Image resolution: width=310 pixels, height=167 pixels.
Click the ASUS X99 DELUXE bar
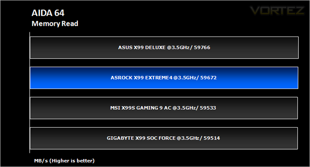[x=164, y=48]
